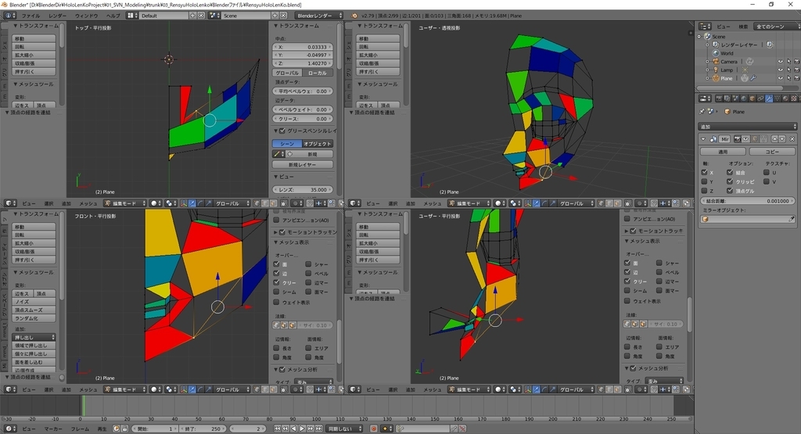Click the 3D view editor type icon in top-left viewport header
Screen dimensions: 801x434
(10, 203)
